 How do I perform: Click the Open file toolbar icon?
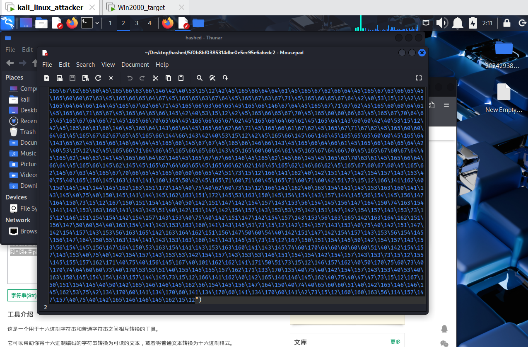click(60, 78)
